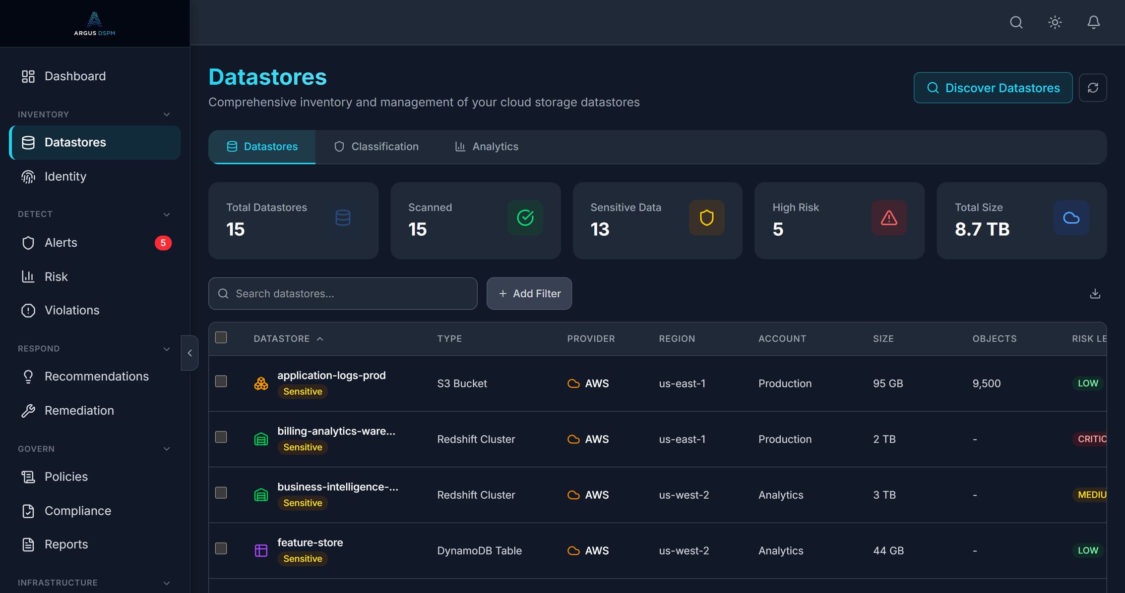Check the business-intelligence row checkbox
The image size is (1125, 593).
pos(221,492)
